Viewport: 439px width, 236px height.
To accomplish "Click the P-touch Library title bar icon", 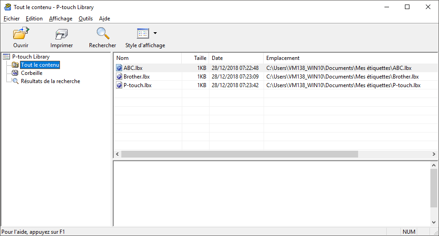I will point(8,7).
